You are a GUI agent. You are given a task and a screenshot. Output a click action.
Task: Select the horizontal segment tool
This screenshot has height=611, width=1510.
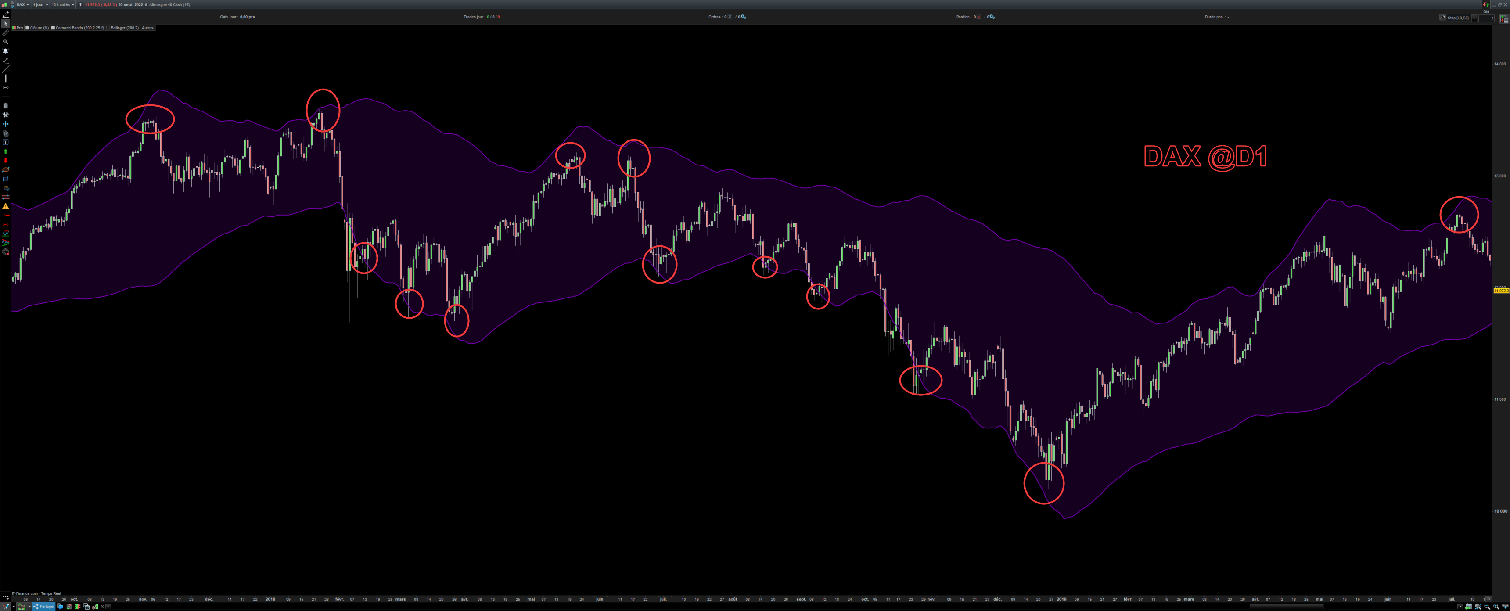5,87
